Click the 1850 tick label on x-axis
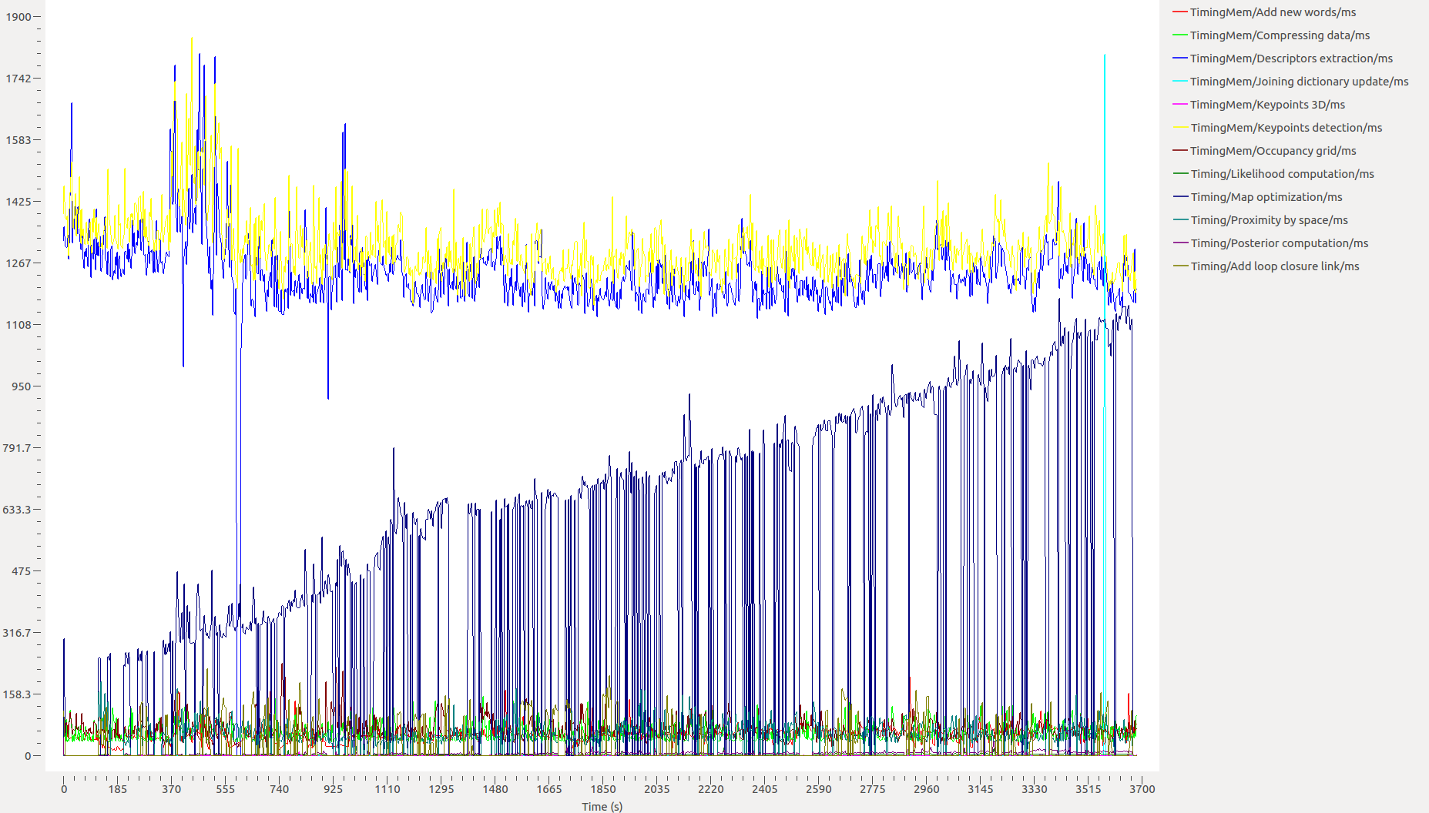1429x813 pixels. [602, 789]
